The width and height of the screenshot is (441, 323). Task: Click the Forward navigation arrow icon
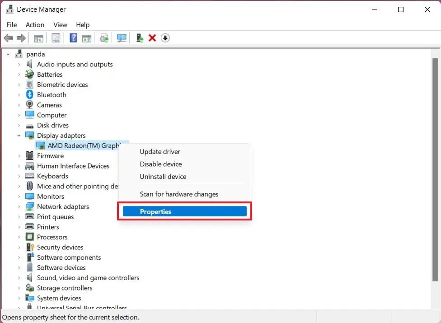21,37
